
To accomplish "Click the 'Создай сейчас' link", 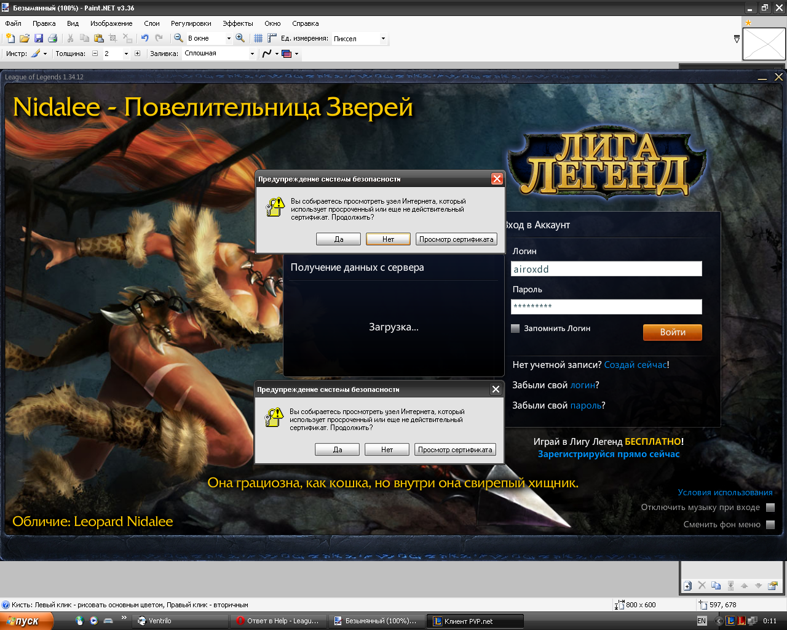I will pyautogui.click(x=635, y=365).
